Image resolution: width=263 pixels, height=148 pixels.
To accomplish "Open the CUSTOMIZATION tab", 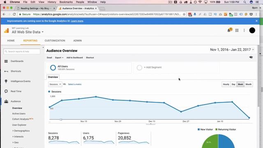I will 55,41.
